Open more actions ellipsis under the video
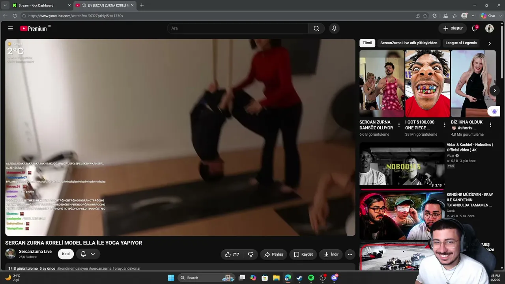The width and height of the screenshot is (505, 284). click(x=350, y=254)
